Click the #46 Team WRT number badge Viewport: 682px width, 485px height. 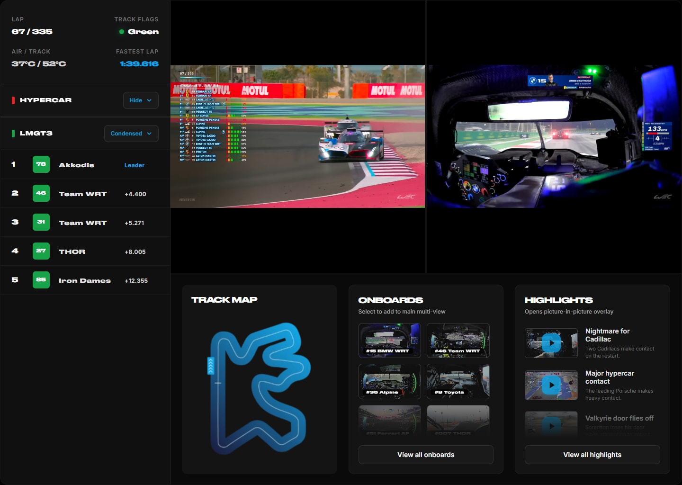tap(41, 193)
